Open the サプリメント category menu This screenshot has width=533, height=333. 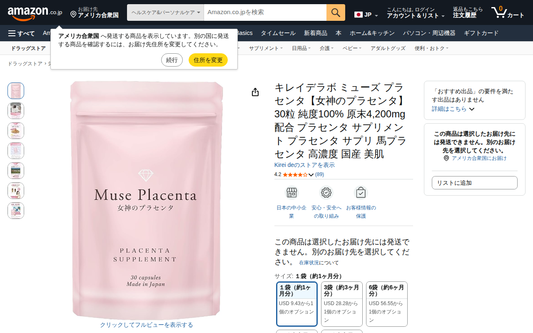(266, 48)
